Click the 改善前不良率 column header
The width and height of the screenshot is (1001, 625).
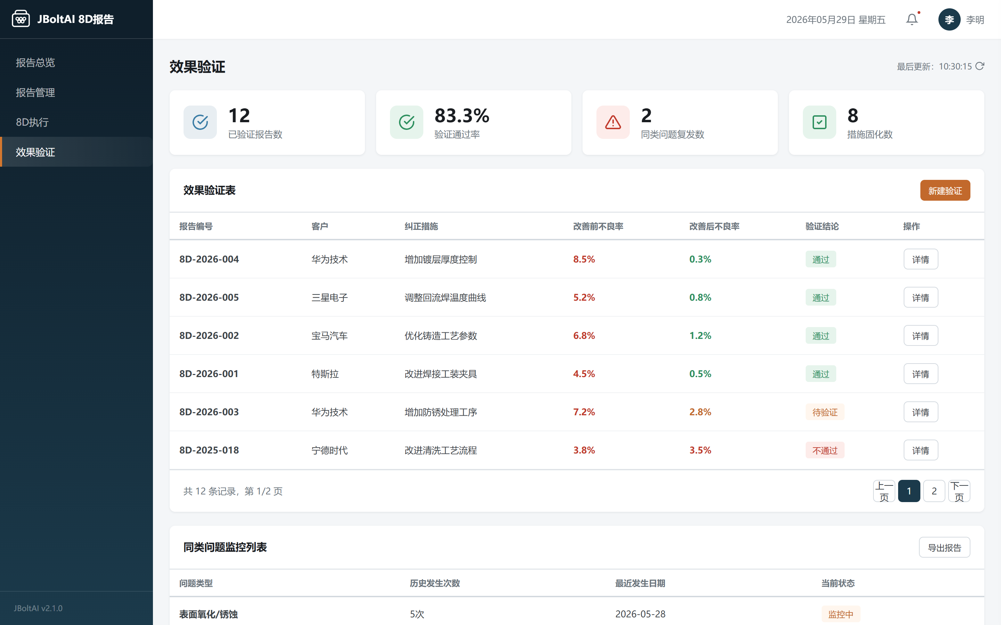(x=598, y=226)
